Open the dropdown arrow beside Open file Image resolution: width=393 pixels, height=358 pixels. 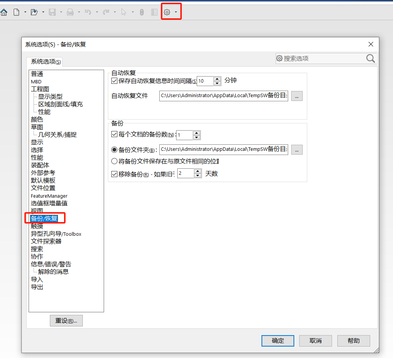coord(43,12)
